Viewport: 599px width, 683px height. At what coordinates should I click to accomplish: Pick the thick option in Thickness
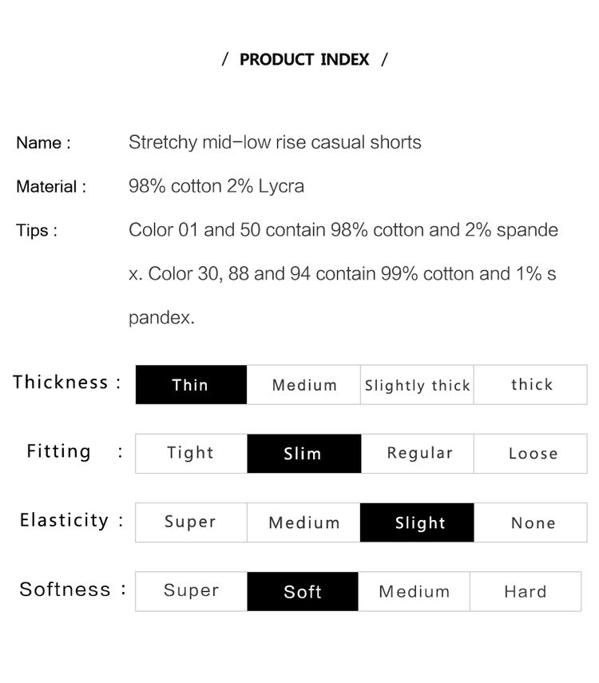pyautogui.click(x=530, y=384)
